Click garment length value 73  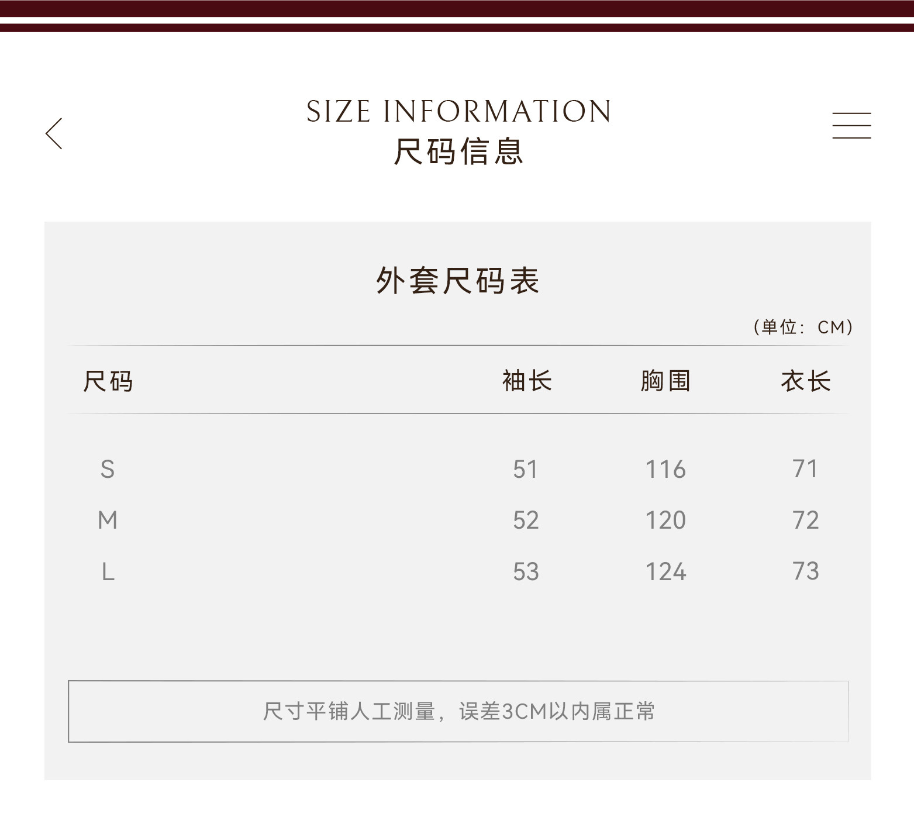(x=806, y=571)
